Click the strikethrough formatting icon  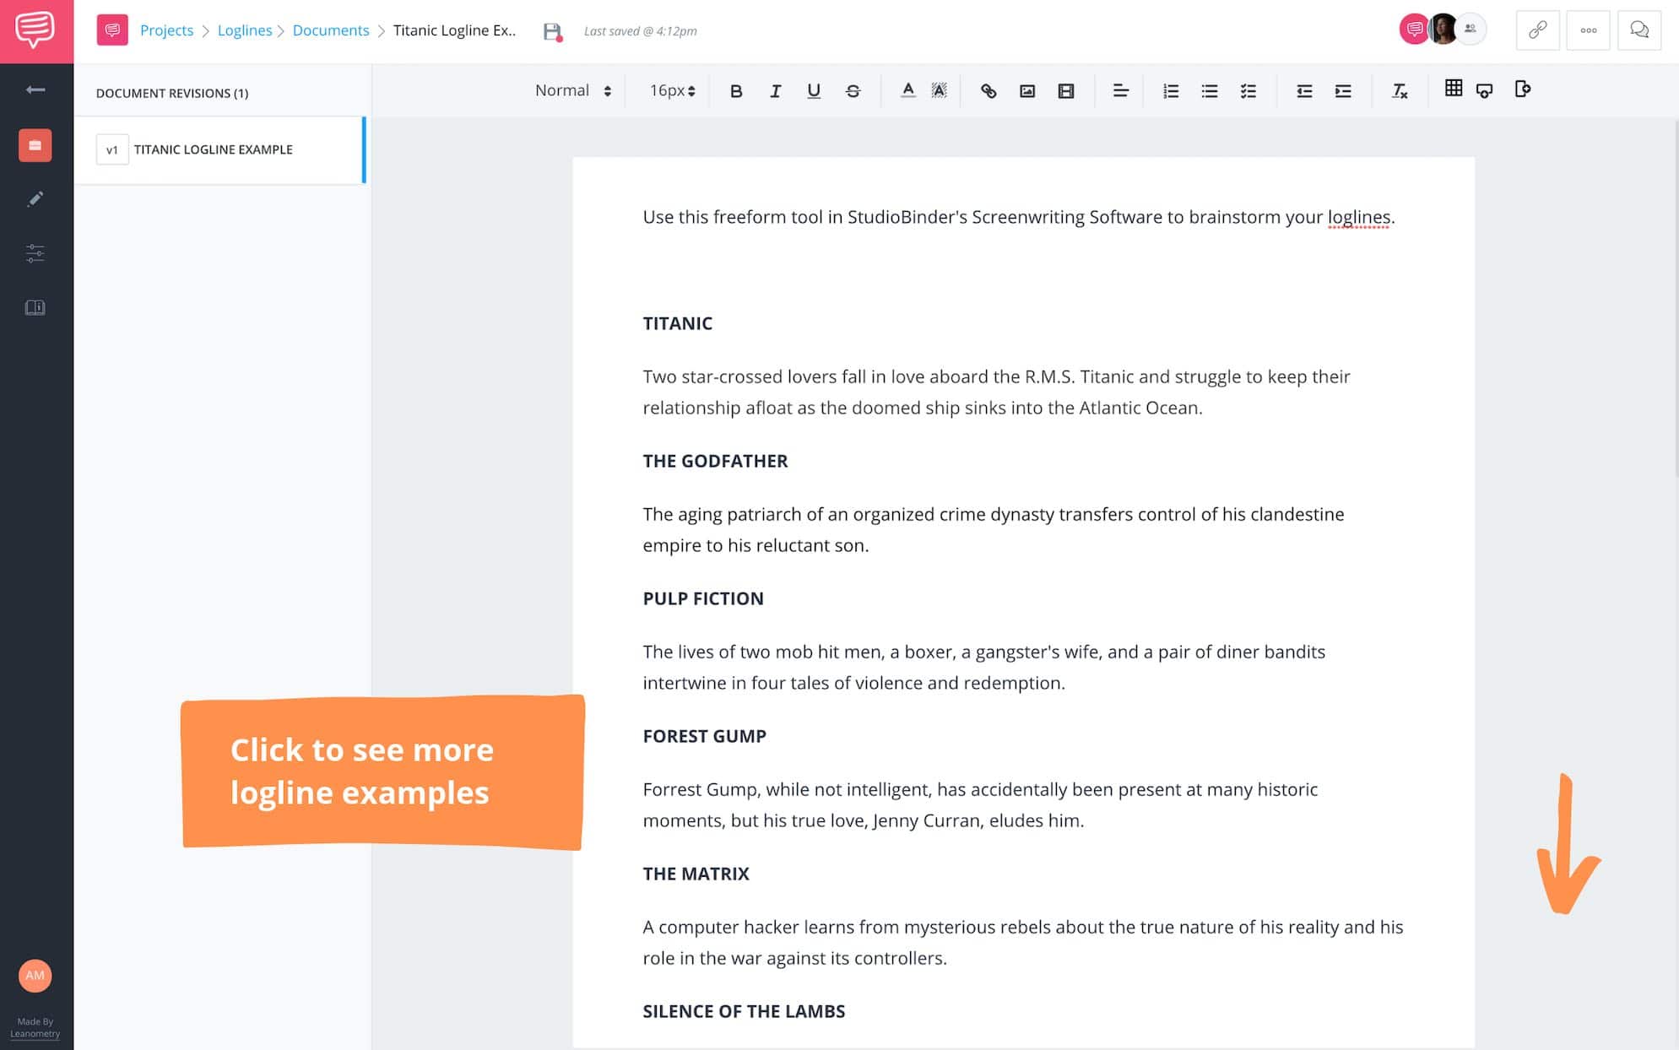[853, 89]
